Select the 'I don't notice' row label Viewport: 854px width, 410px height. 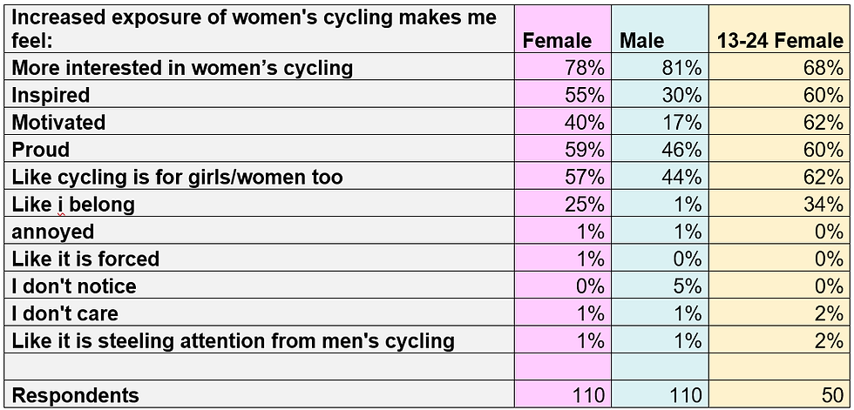(260, 285)
